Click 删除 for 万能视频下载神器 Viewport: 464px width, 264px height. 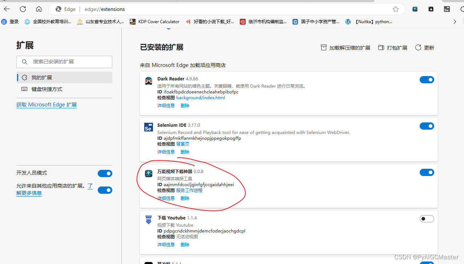185,198
